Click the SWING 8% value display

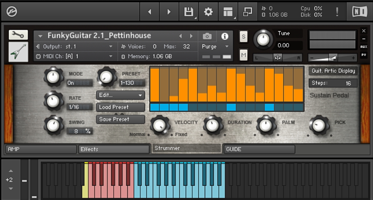[80, 131]
